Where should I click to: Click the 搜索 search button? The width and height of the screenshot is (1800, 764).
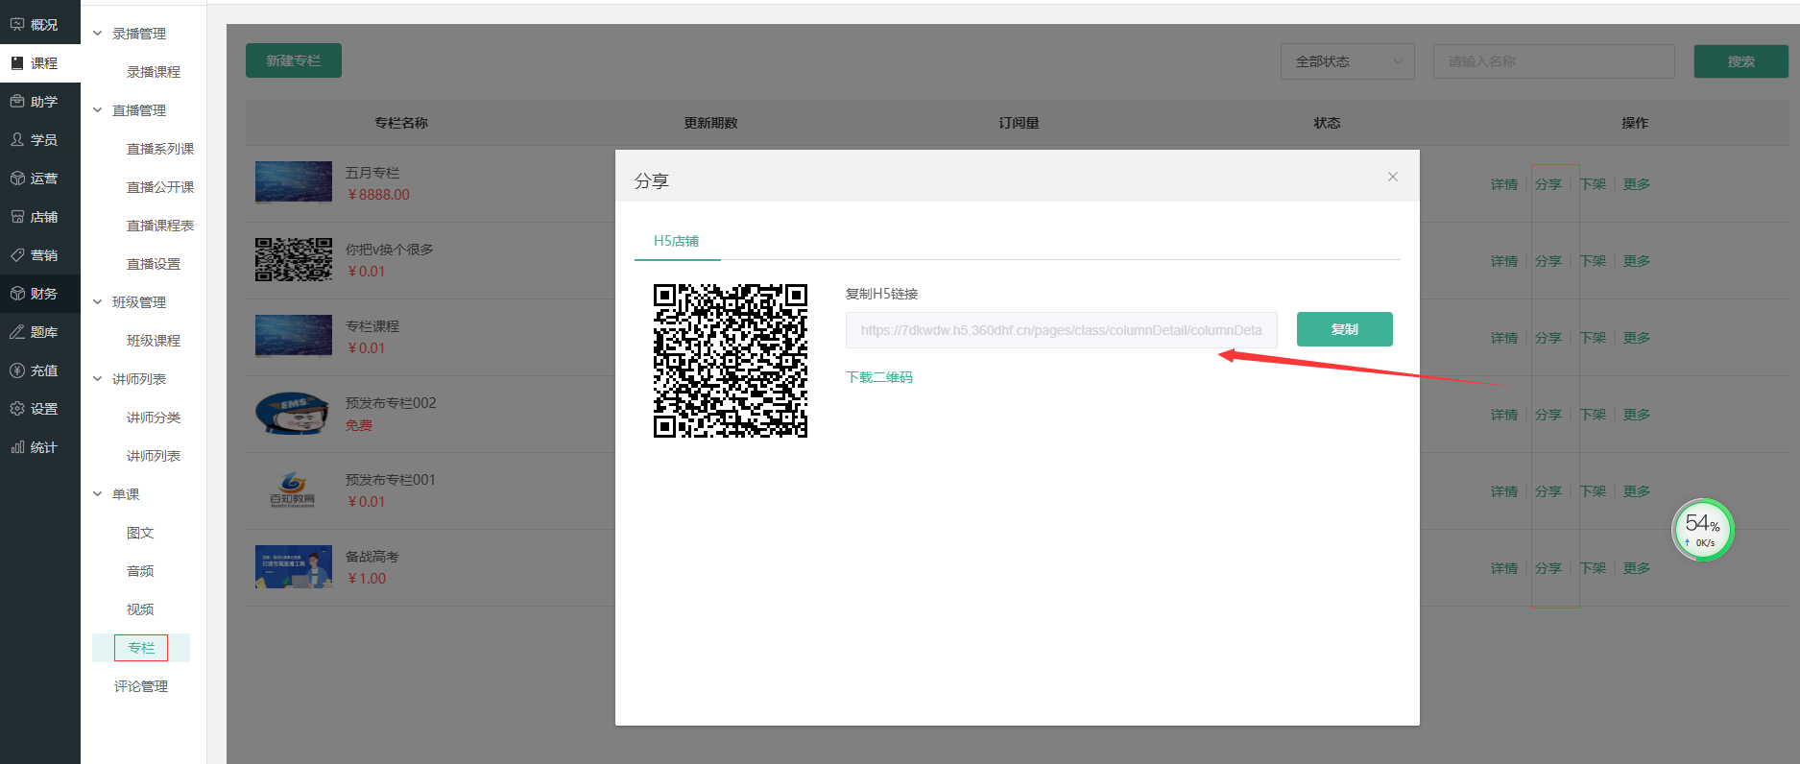pos(1740,61)
